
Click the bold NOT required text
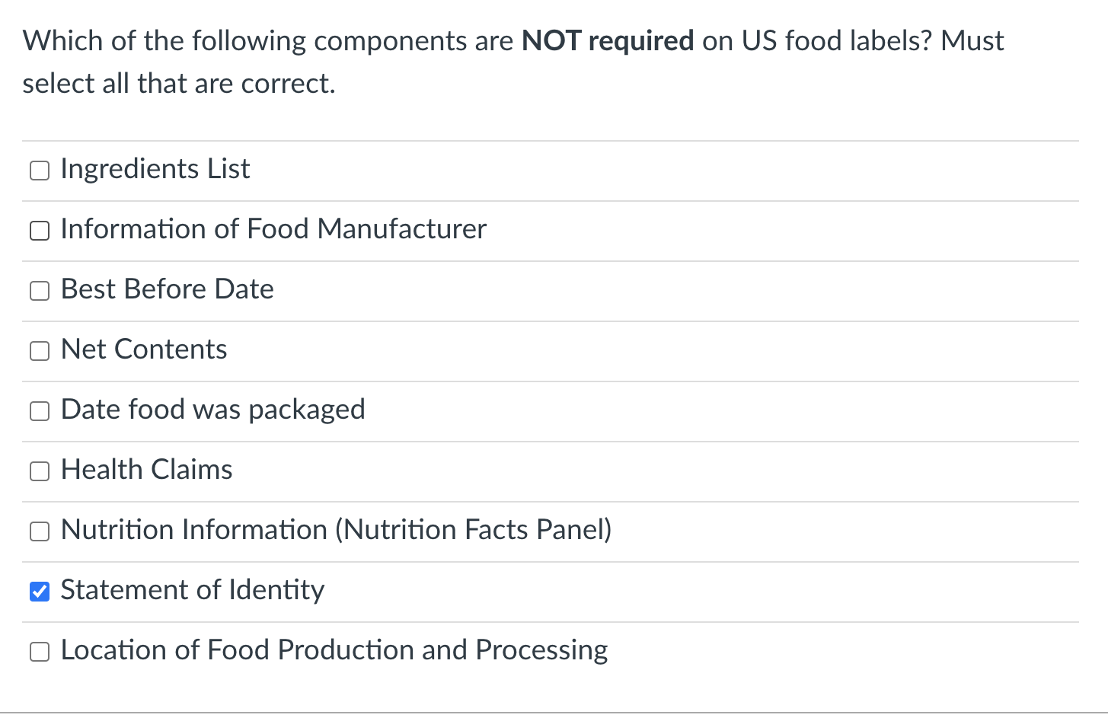(x=607, y=41)
